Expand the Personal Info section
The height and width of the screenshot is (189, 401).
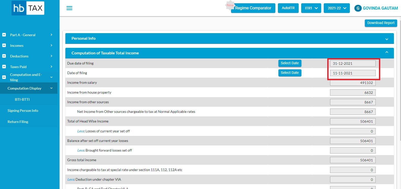pyautogui.click(x=230, y=38)
